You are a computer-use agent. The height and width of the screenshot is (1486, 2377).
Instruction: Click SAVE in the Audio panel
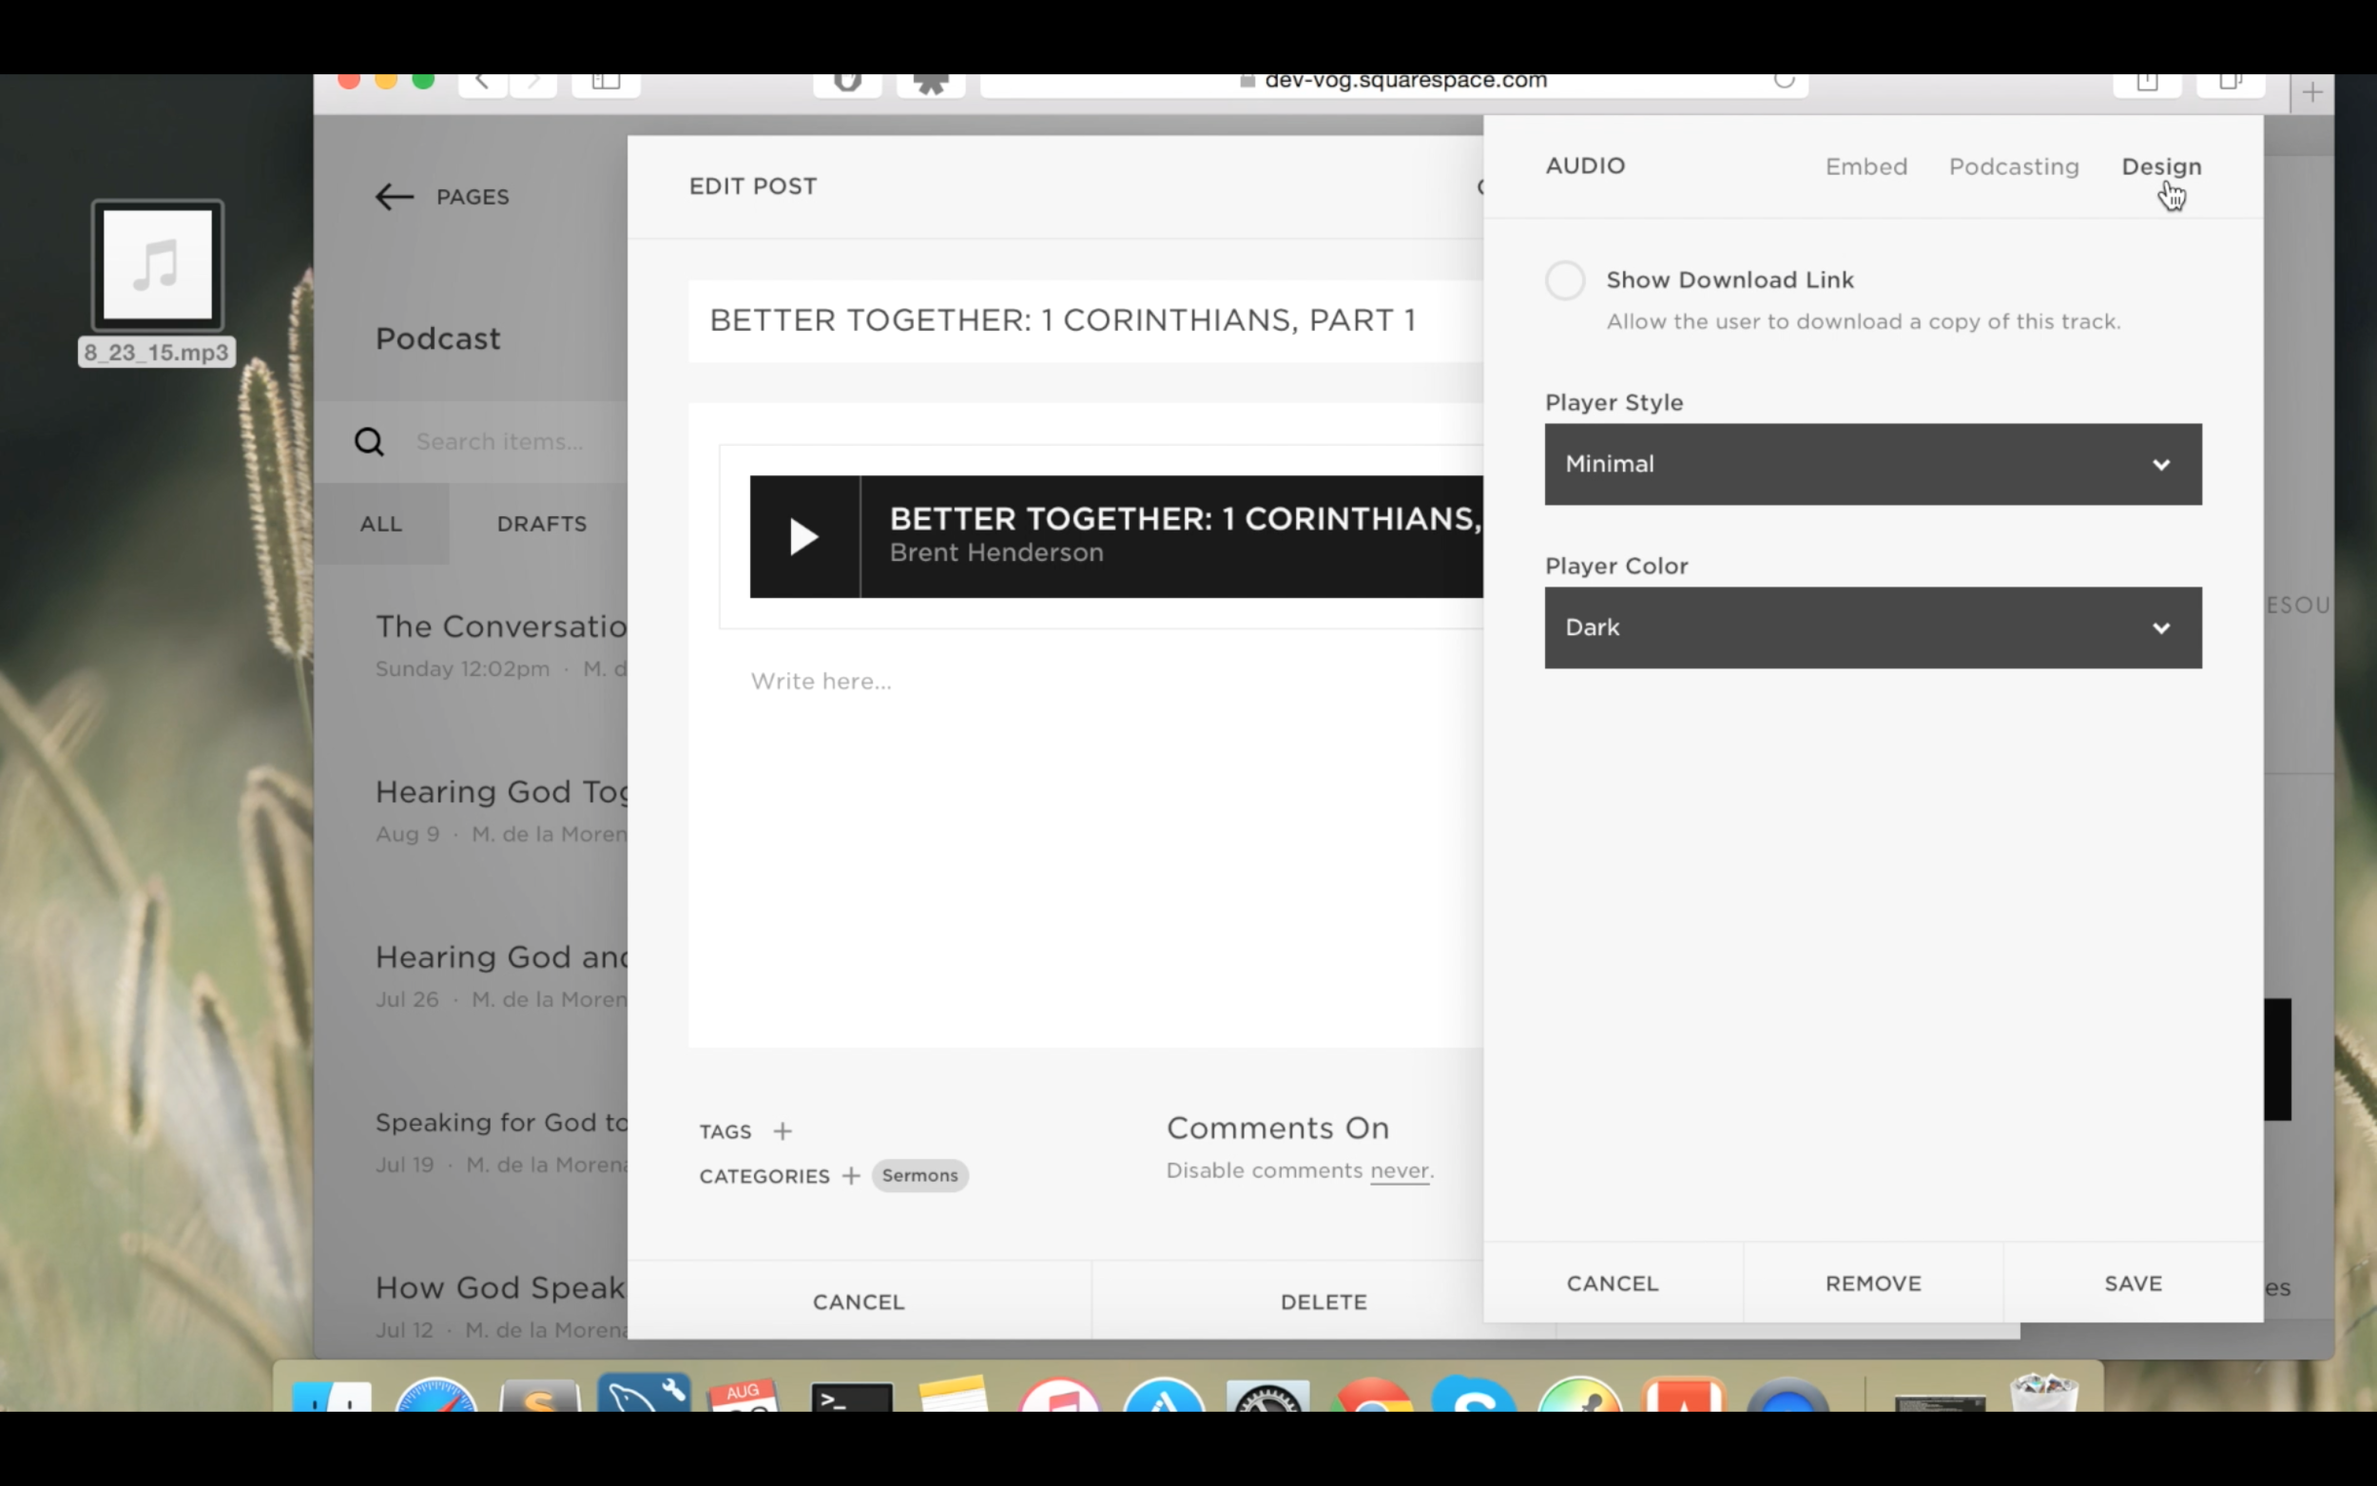2134,1283
